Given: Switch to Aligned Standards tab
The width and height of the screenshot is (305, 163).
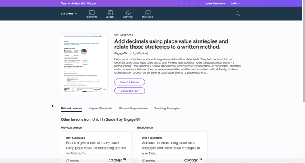Looking at the screenshot, I should pyautogui.click(x=101, y=109).
